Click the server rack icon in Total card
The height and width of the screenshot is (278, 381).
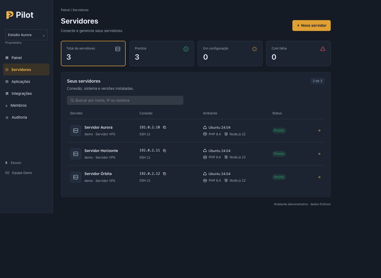point(118,49)
